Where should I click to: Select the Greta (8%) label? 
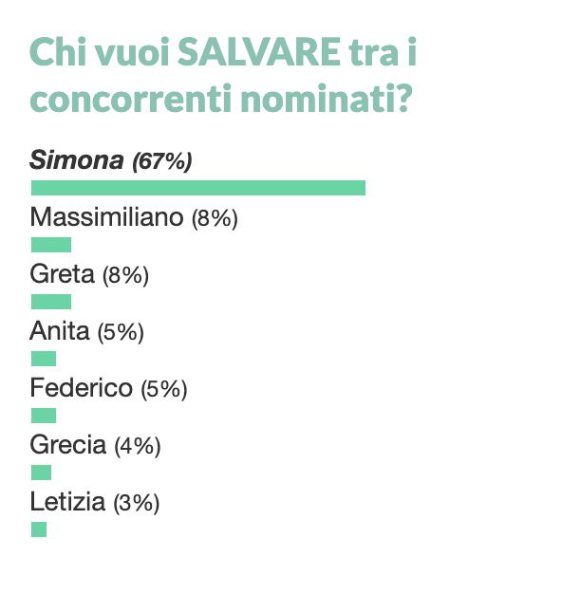tap(89, 274)
